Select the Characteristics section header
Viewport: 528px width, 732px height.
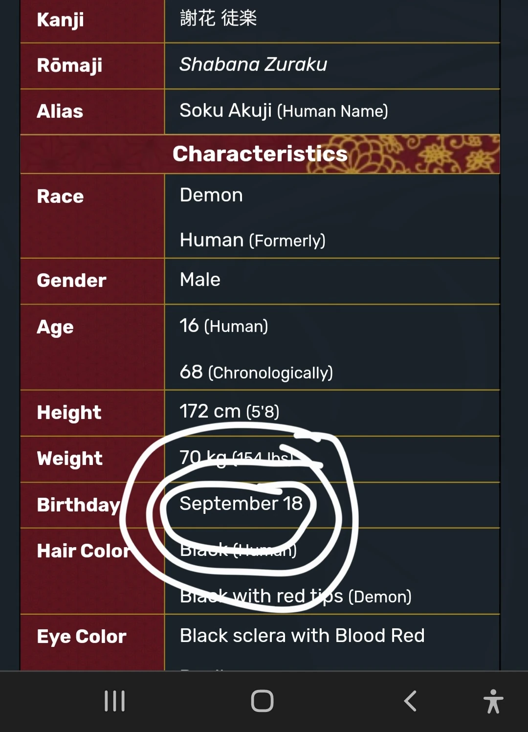(260, 154)
